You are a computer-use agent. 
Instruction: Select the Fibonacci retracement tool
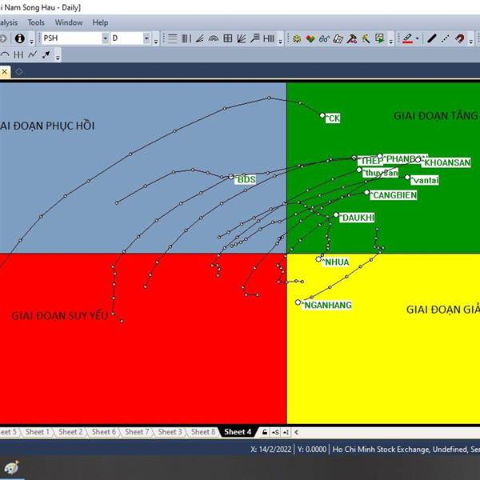pyautogui.click(x=255, y=38)
